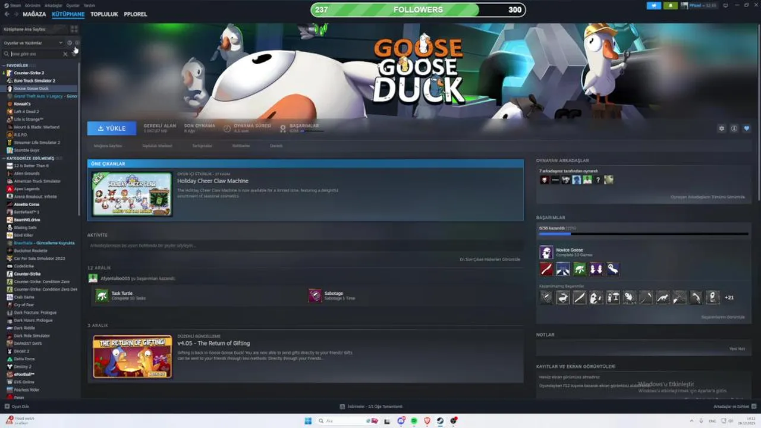Clear the library search box
Screen dimensions: 761x428
coord(65,54)
